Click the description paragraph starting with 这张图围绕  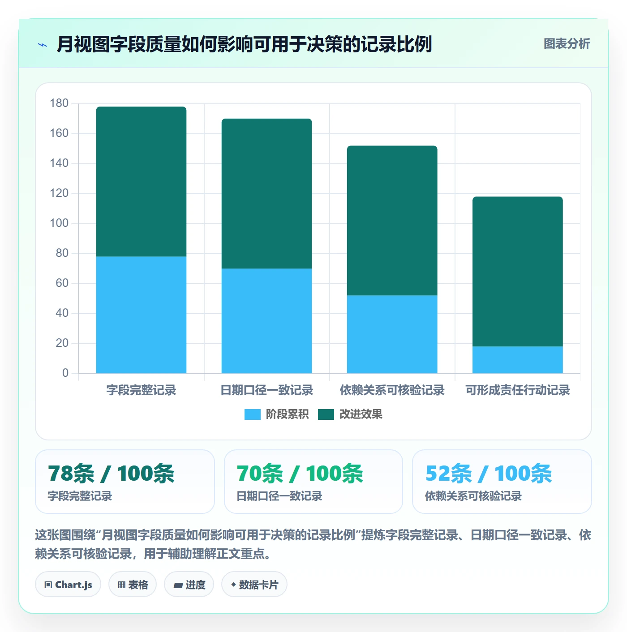pyautogui.click(x=313, y=544)
